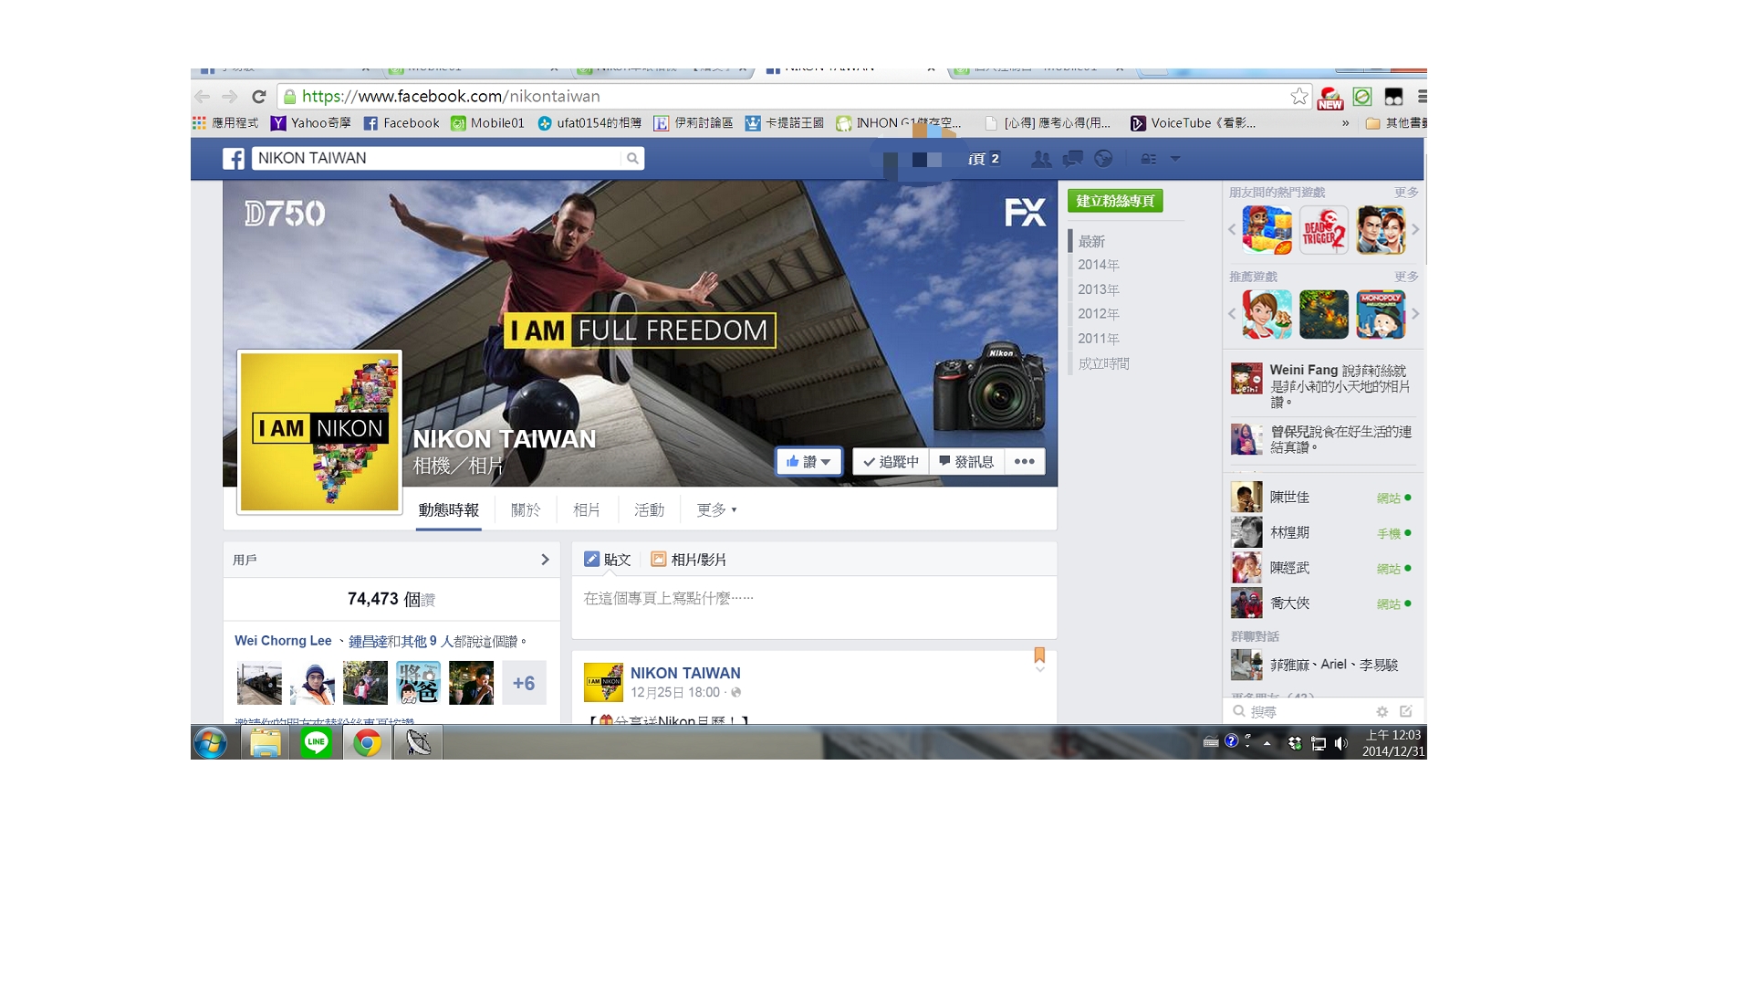The width and height of the screenshot is (1752, 986).
Task: Expand hidden bookmarks with the double chevron
Action: pyautogui.click(x=1345, y=123)
